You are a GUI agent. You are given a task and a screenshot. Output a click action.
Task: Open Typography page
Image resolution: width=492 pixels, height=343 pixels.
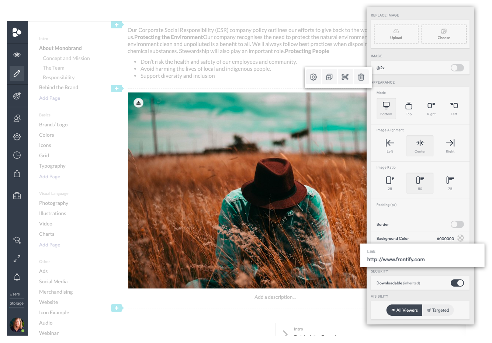52,166
